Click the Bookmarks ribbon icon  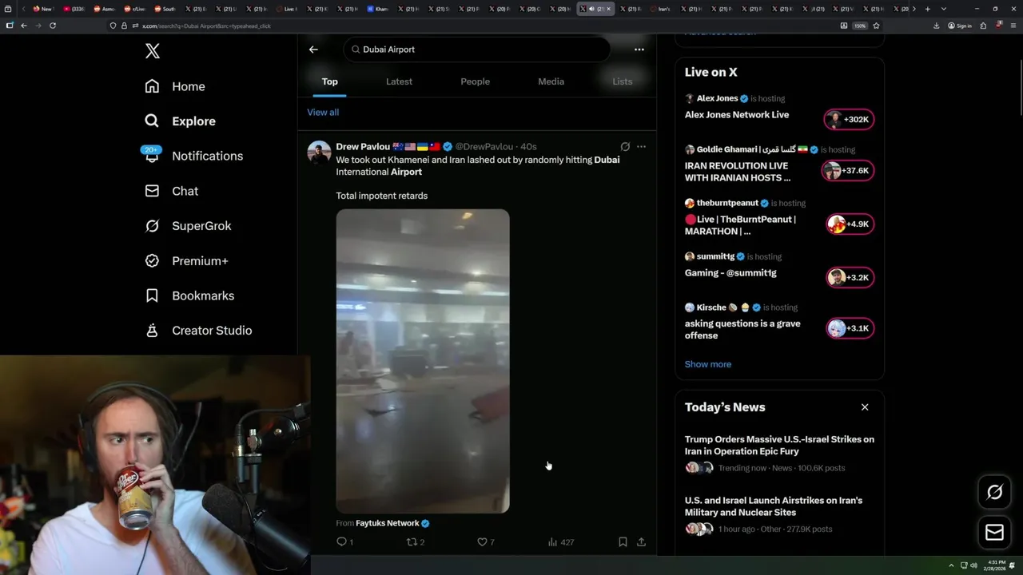tap(152, 295)
